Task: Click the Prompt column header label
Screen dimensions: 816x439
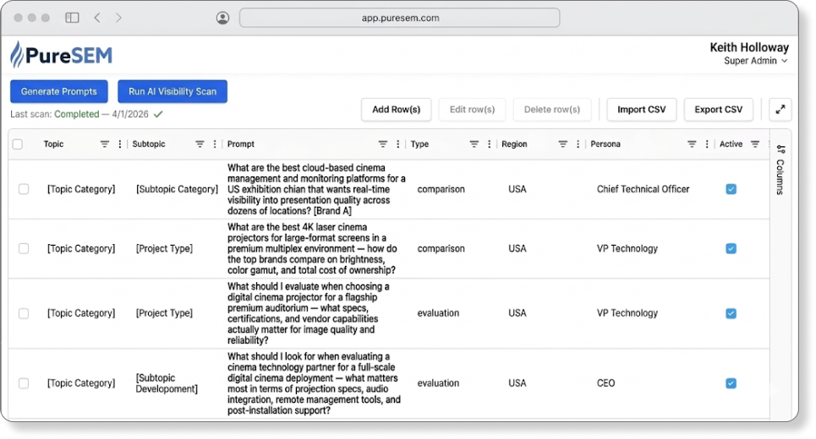Action: tap(241, 144)
